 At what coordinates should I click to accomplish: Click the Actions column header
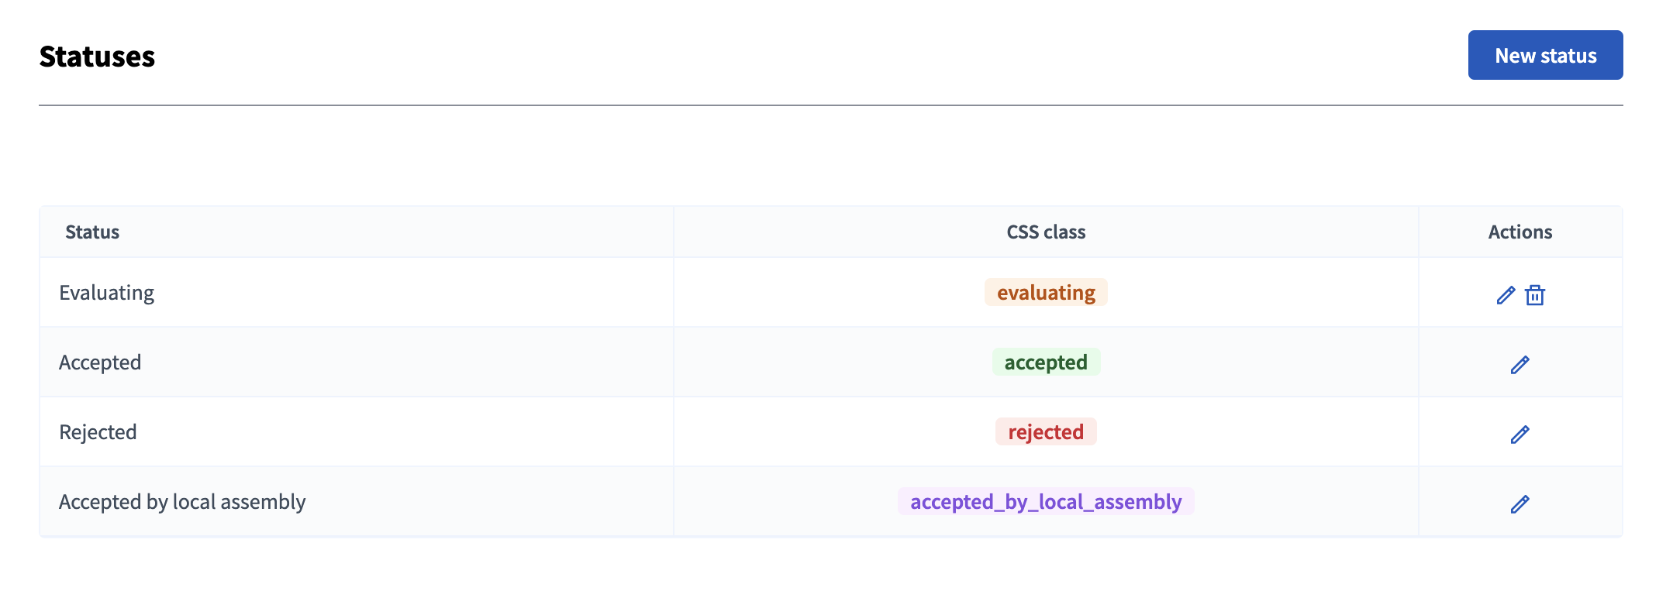click(1519, 232)
